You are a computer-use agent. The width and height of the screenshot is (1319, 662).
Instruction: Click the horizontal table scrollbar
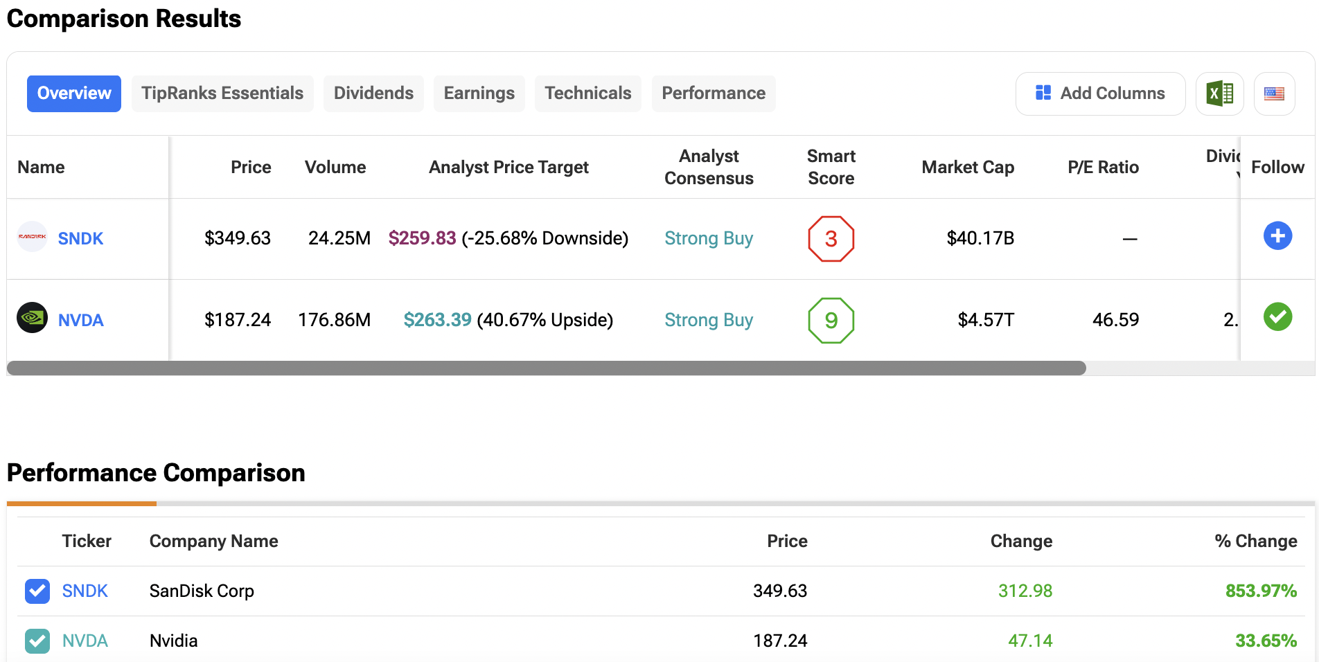pos(546,368)
